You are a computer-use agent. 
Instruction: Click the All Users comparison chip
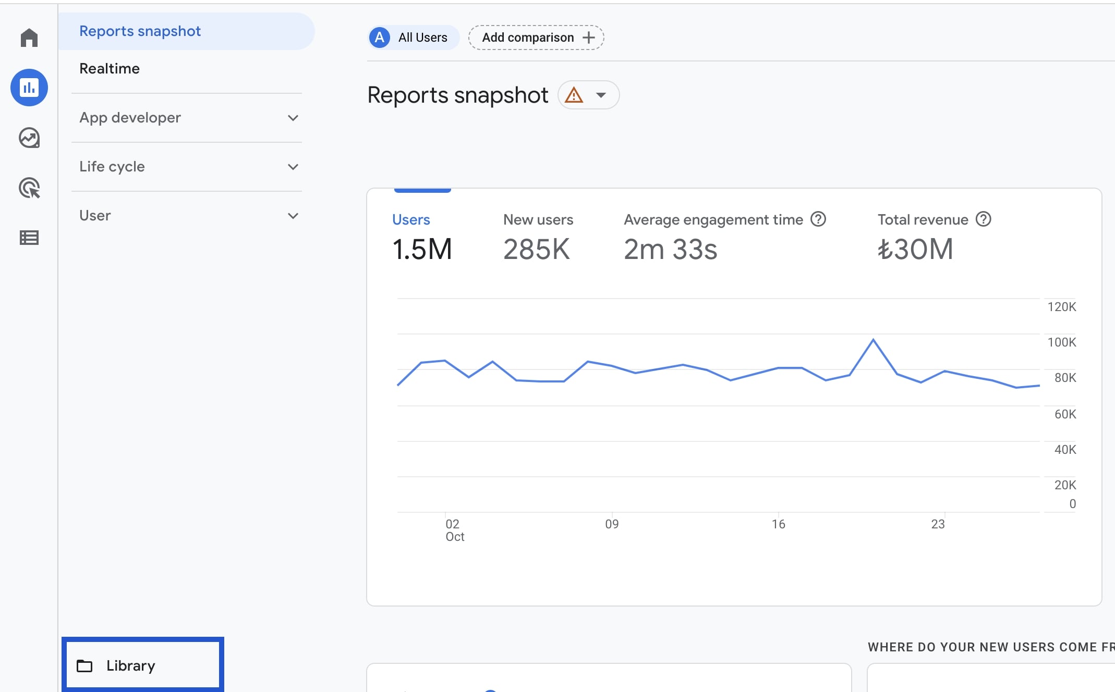tap(414, 38)
